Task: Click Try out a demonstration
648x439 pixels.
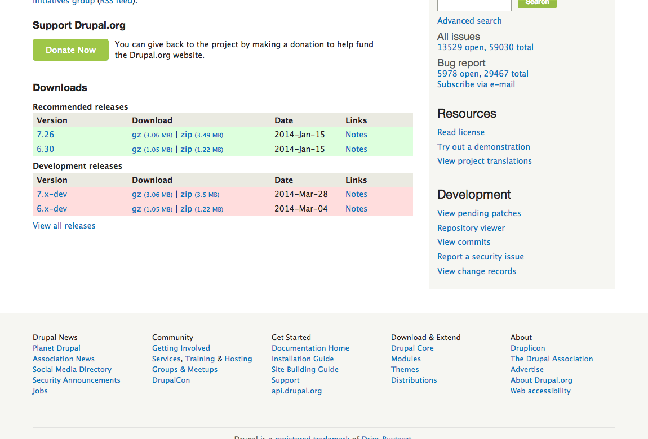Action: pyautogui.click(x=483, y=147)
